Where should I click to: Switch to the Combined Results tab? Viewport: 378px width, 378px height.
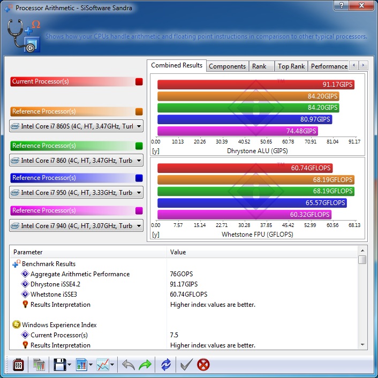click(x=177, y=65)
